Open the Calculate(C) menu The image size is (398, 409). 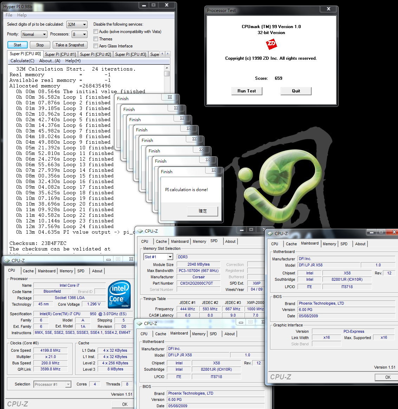[x=22, y=61]
